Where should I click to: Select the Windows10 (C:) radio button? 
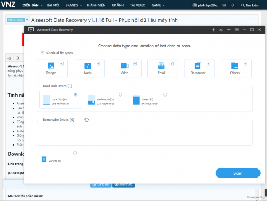tap(121, 94)
